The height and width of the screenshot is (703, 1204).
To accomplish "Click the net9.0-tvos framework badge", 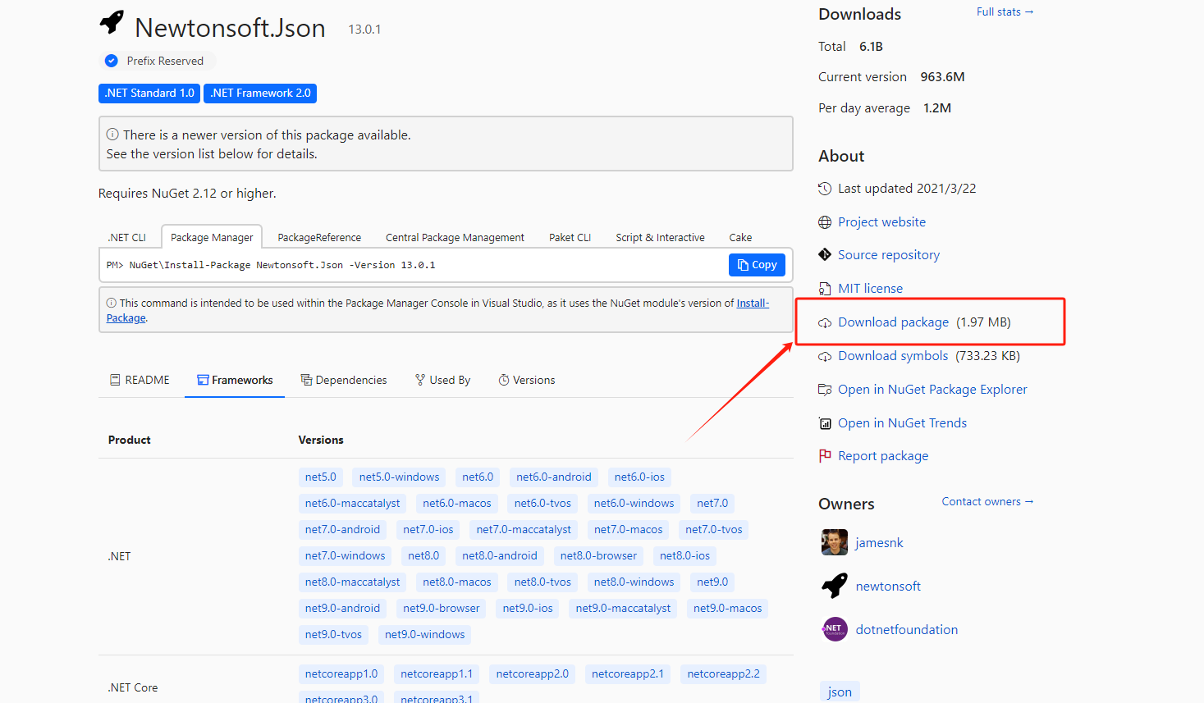I will point(333,634).
